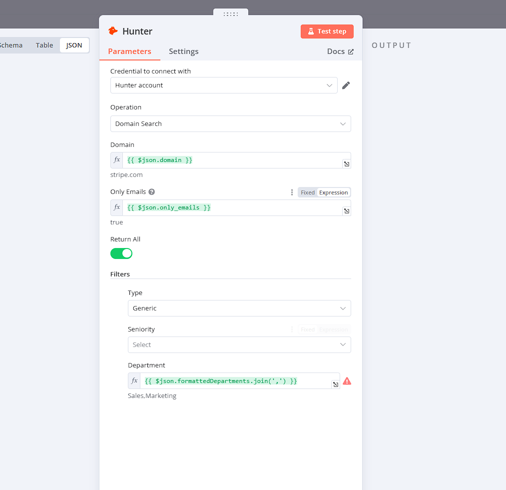Open the Docs link

pos(340,51)
